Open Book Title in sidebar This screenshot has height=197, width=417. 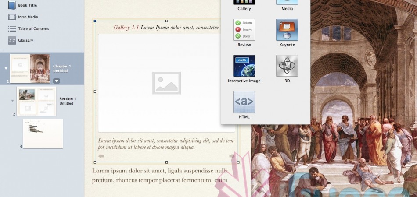pyautogui.click(x=27, y=5)
